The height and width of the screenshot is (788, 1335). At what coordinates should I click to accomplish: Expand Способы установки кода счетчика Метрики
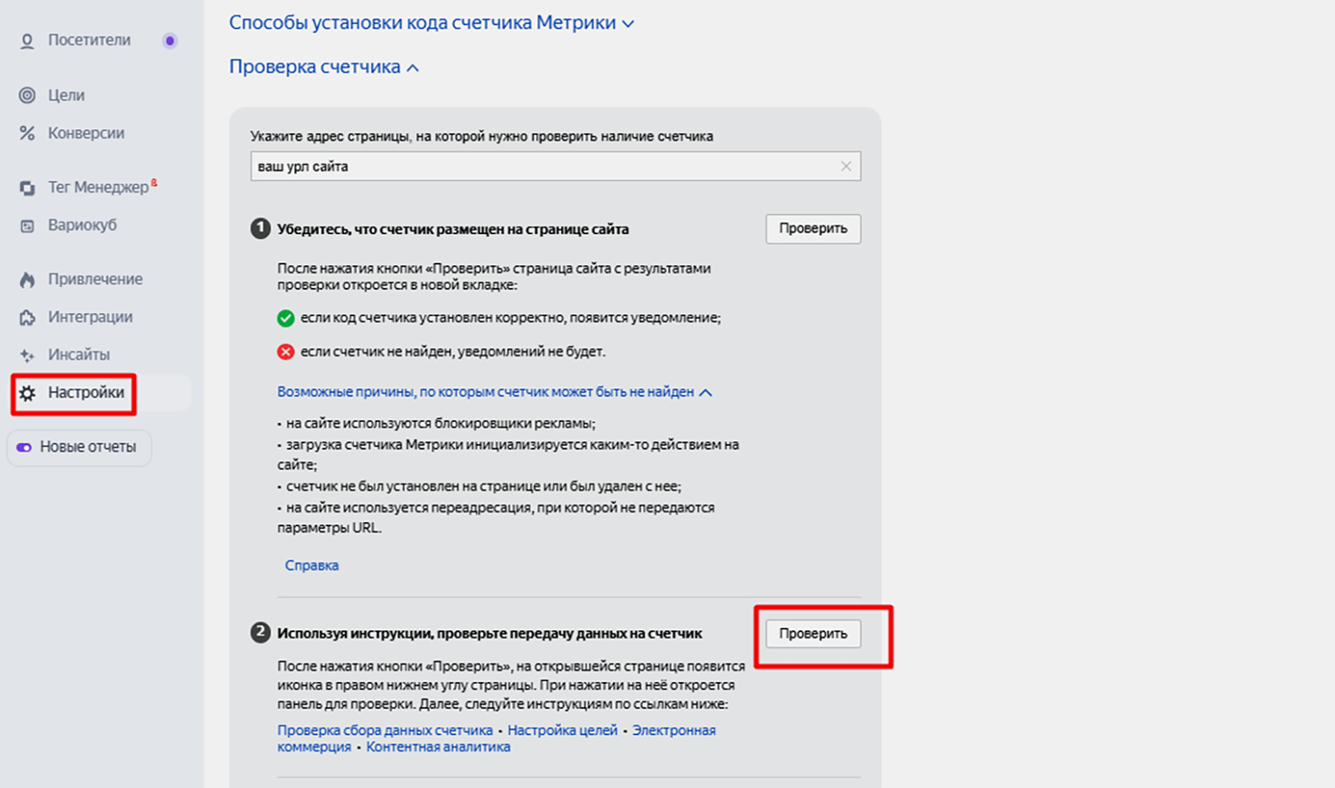click(x=431, y=23)
